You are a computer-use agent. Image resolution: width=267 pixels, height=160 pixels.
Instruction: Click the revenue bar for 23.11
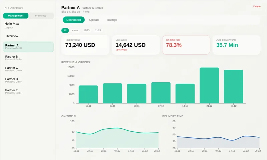[112, 93]
